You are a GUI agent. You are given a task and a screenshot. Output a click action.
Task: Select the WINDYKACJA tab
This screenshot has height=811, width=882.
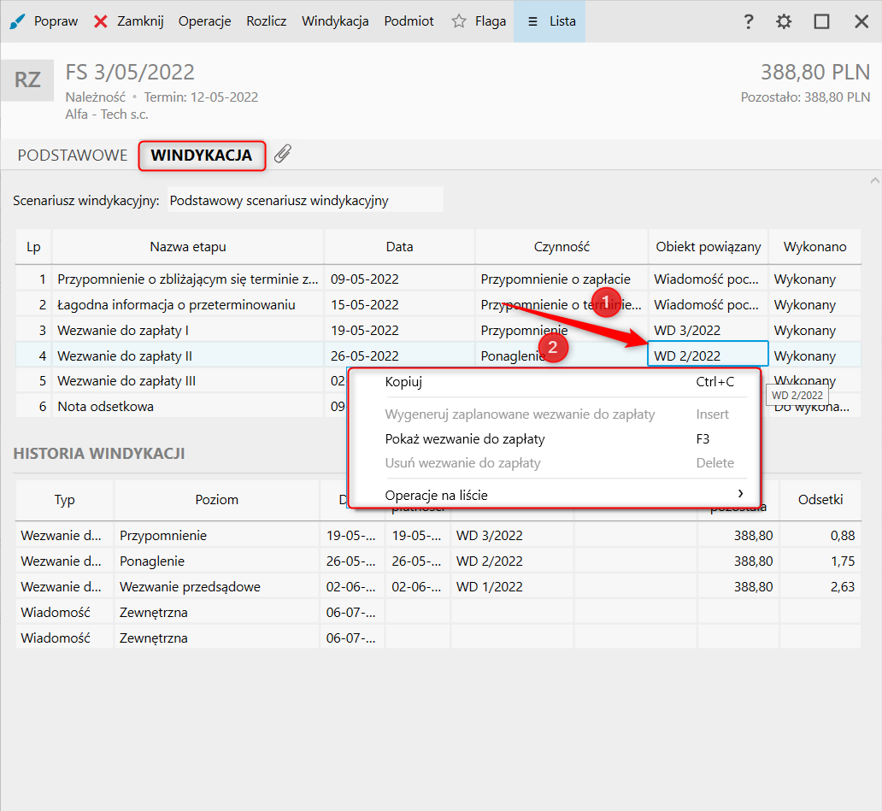pos(202,156)
